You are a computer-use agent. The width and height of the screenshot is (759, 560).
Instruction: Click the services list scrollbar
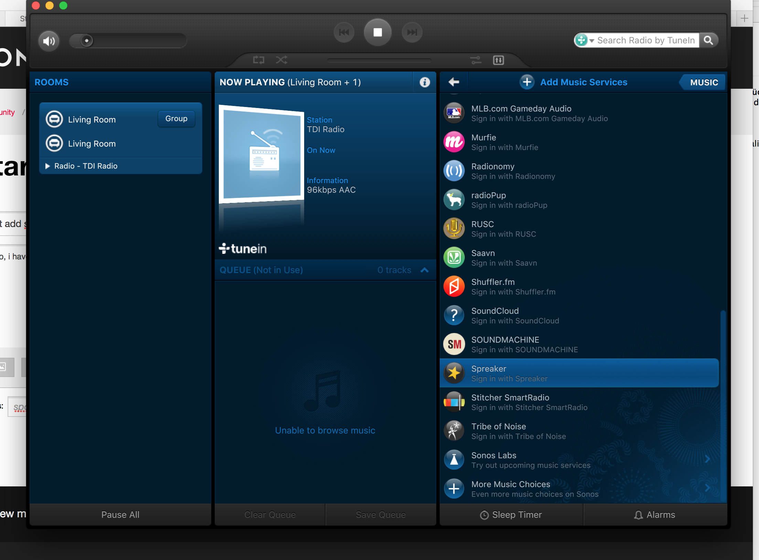(723, 406)
